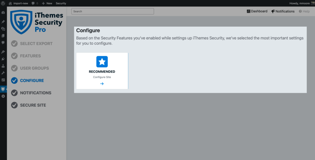Click the Secure Site checkmark icon
Image resolution: width=315 pixels, height=160 pixels.
[14, 105]
